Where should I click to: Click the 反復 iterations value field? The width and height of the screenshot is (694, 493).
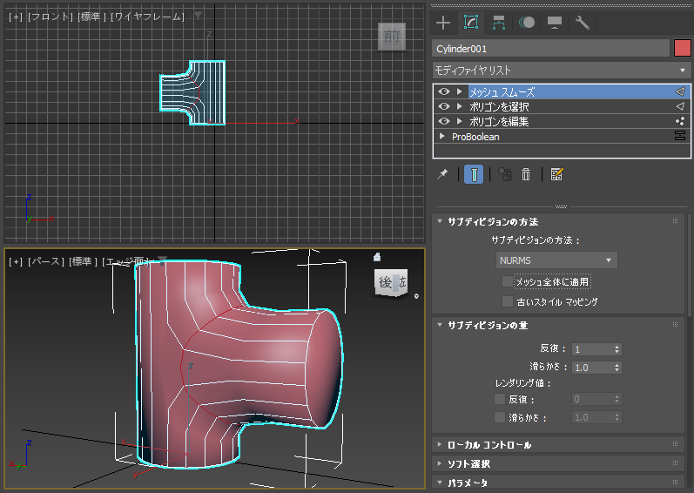click(x=592, y=349)
